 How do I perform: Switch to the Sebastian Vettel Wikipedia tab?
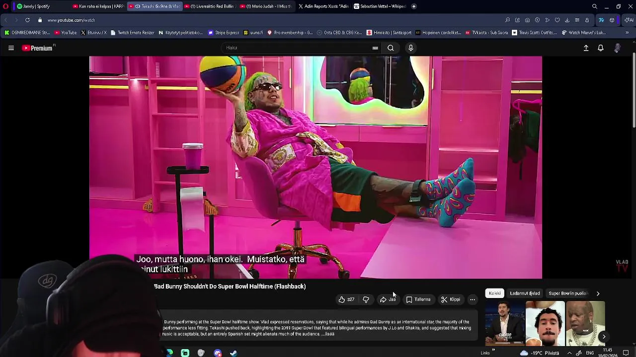pos(380,6)
